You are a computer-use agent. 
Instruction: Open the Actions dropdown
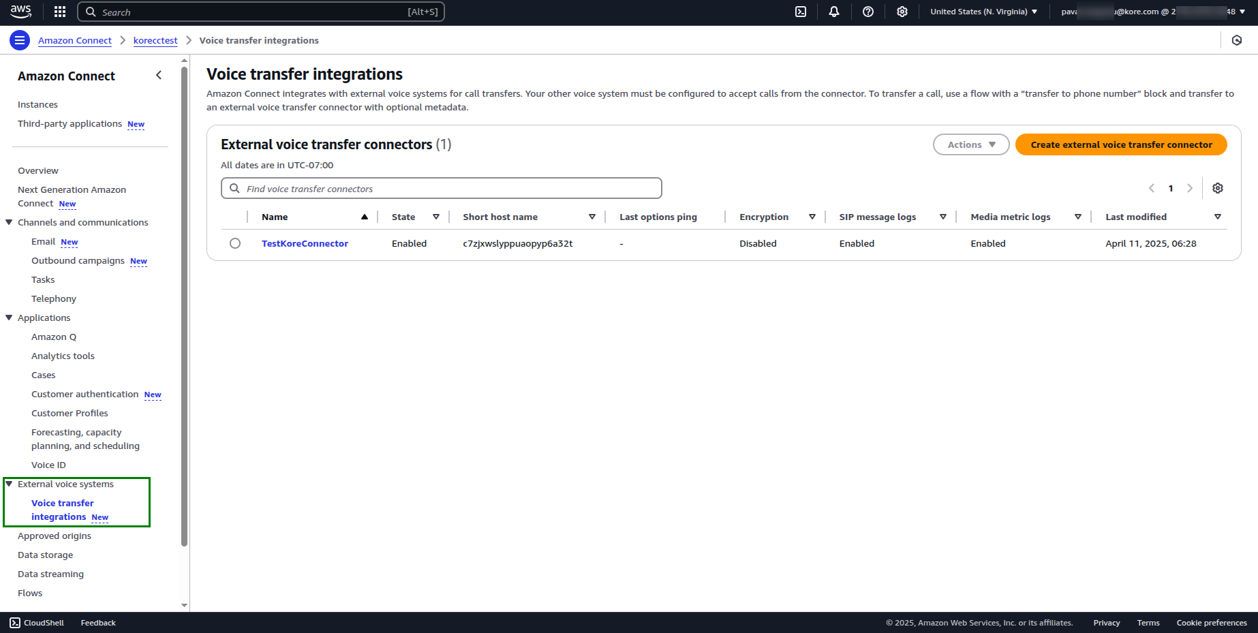[x=971, y=144]
